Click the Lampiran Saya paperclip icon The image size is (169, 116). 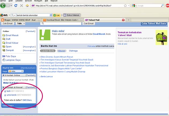tap(4, 60)
